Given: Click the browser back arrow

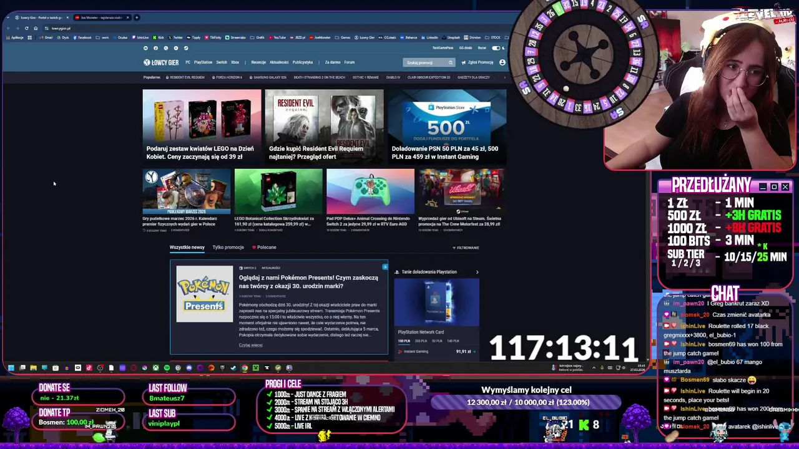Looking at the screenshot, I should pyautogui.click(x=8, y=28).
